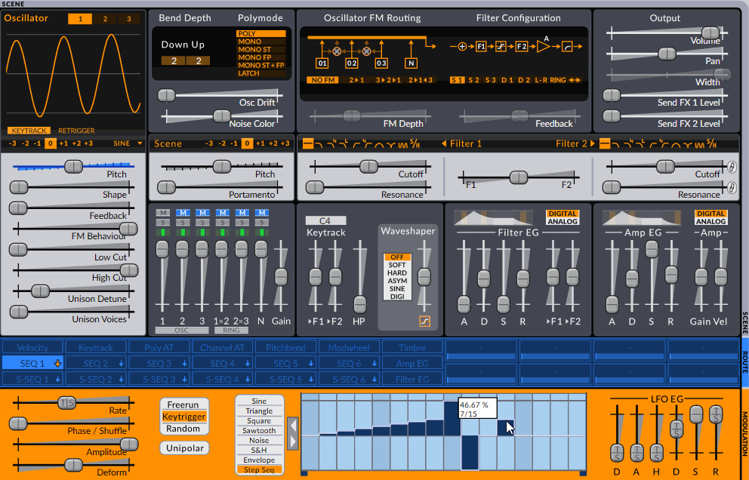Turn Filter 2 off with its first type icon
The image size is (749, 480).
pyautogui.click(x=605, y=143)
